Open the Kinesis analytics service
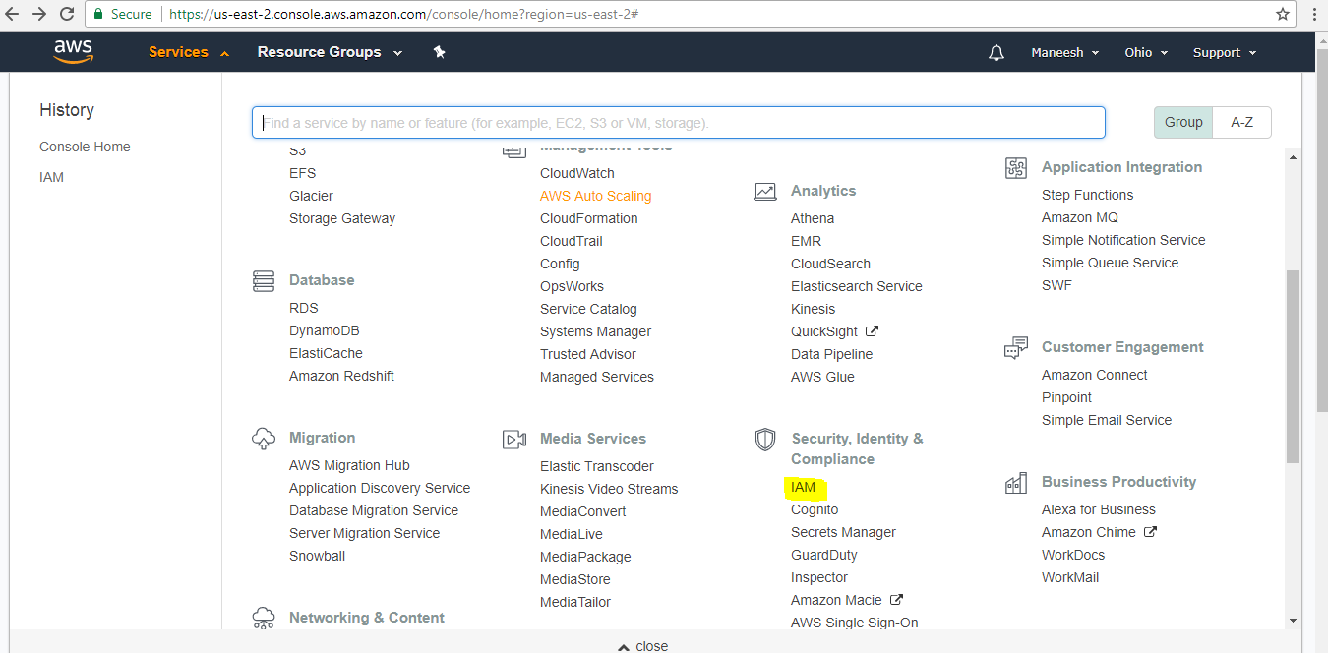 point(813,309)
